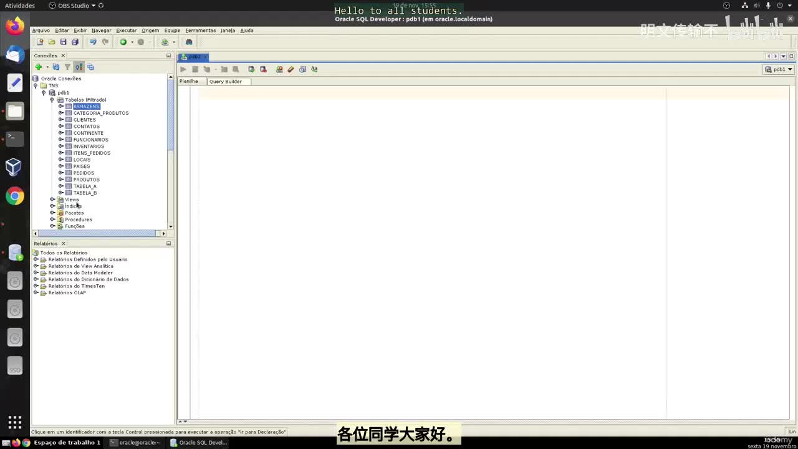798x449 pixels.
Task: Apply the funnel filter in Conexões panel
Action: (x=67, y=67)
